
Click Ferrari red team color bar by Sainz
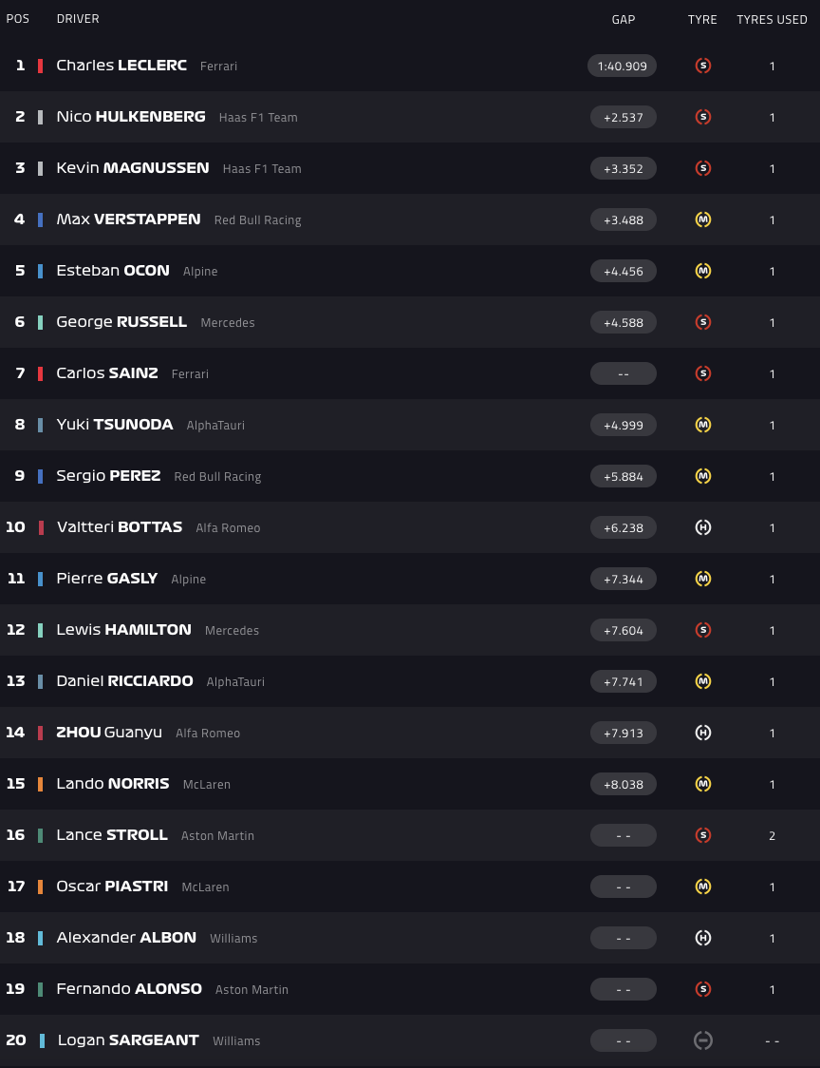(x=40, y=373)
